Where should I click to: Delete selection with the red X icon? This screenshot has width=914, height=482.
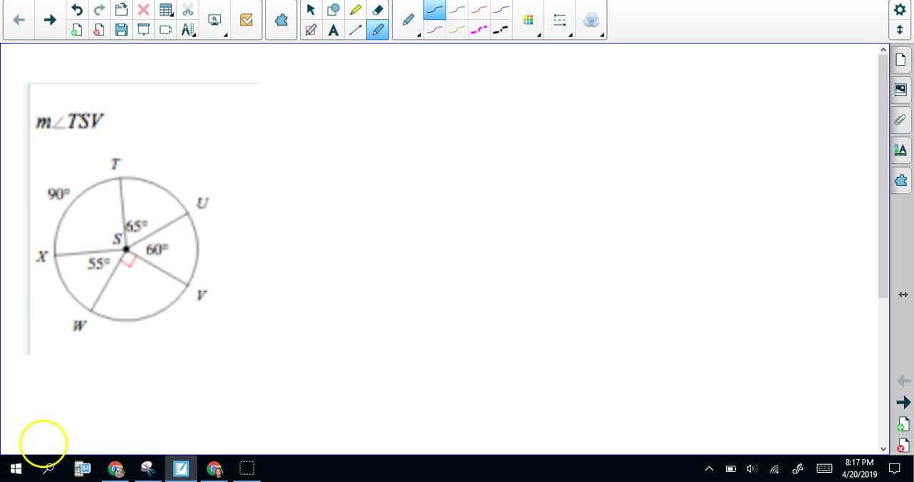tap(144, 10)
